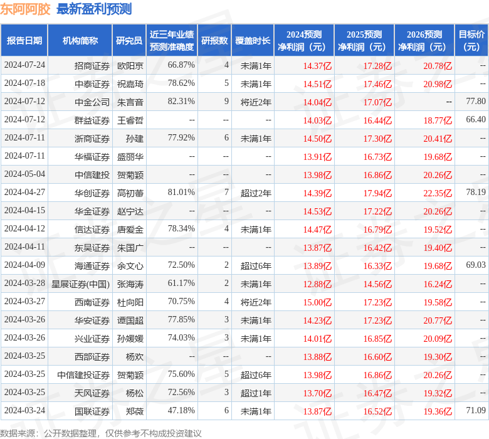Click analyst name 祝嘉琦
Image resolution: width=489 pixels, height=439 pixels.
pos(130,84)
